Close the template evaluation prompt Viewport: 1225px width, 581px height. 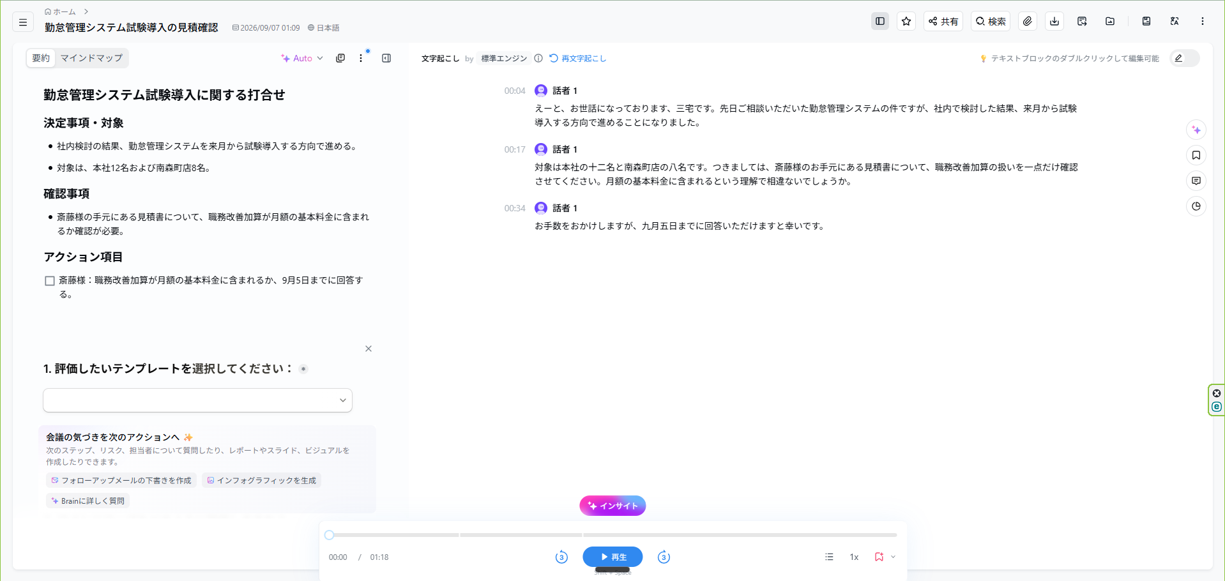(x=369, y=349)
